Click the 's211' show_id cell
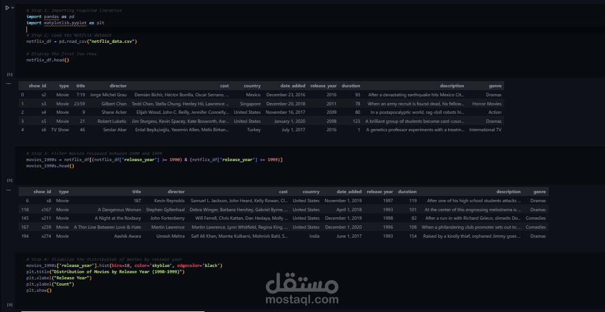This screenshot has height=312, width=605. [x=46, y=219]
